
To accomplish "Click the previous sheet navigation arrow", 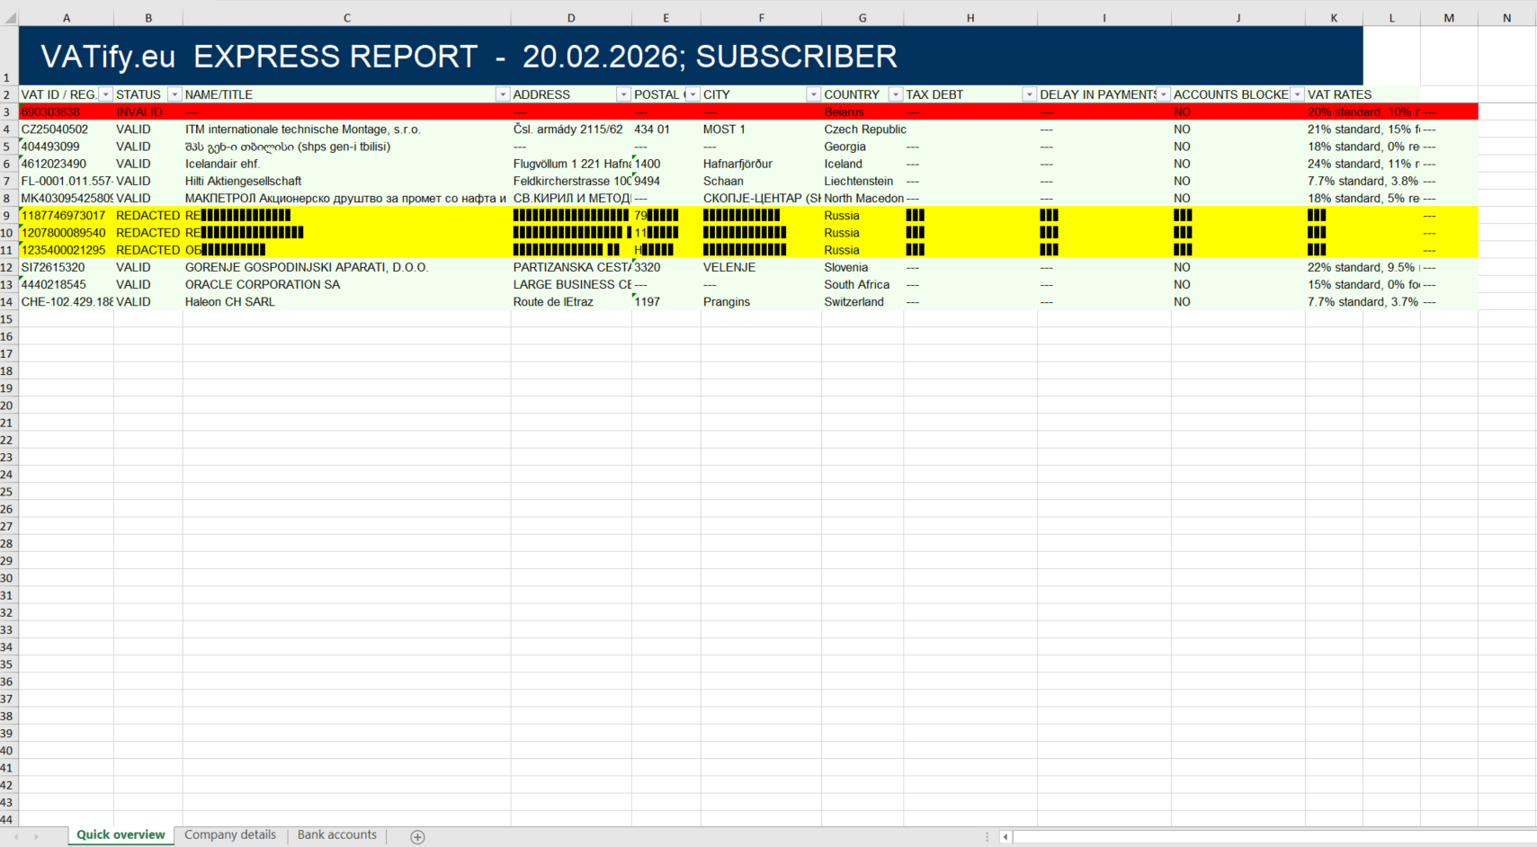I will [x=16, y=837].
